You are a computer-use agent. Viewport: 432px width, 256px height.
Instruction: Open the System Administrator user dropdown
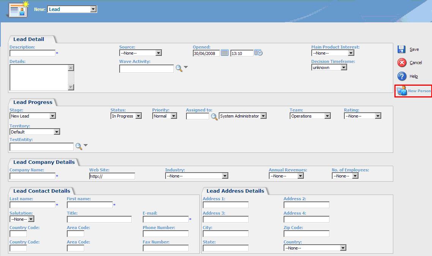point(243,116)
